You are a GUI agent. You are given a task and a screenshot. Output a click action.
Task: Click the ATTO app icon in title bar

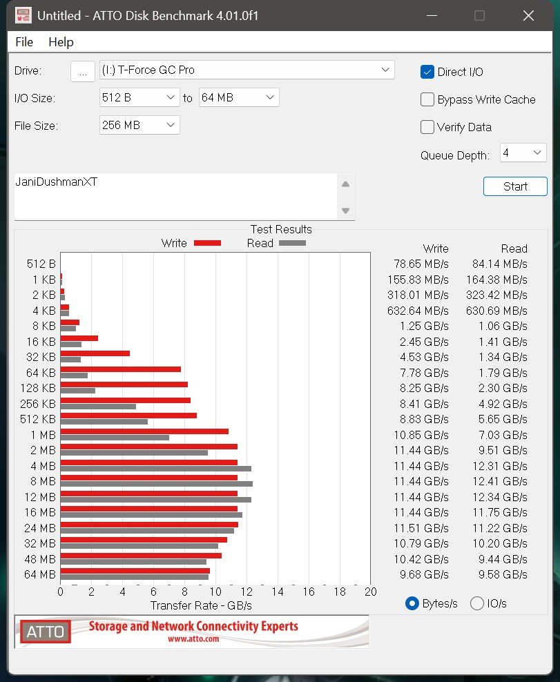coord(23,16)
